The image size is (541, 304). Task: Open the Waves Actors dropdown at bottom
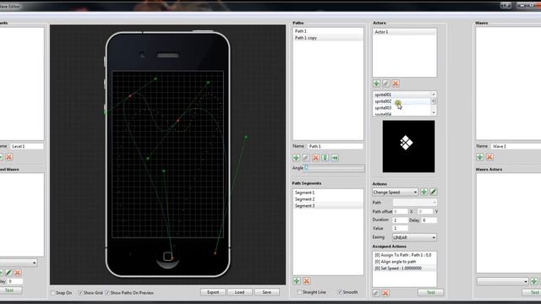pyautogui.click(x=503, y=281)
